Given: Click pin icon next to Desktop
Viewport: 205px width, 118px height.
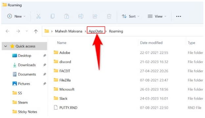Looking at the screenshot, I should coord(45,56).
